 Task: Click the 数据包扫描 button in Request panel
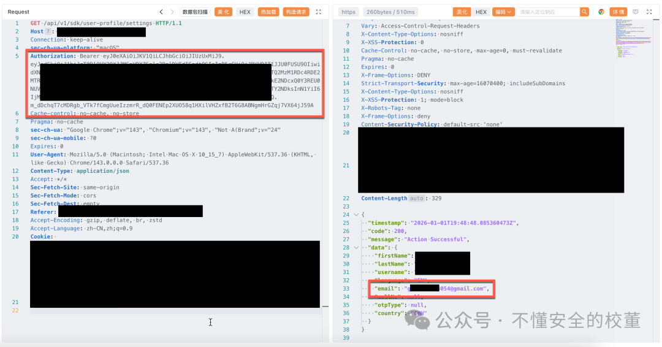click(195, 12)
